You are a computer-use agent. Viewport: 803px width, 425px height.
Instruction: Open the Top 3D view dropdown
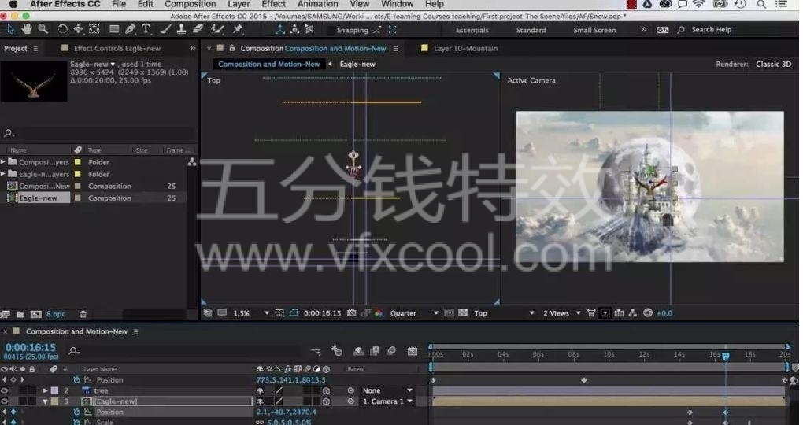click(505, 313)
